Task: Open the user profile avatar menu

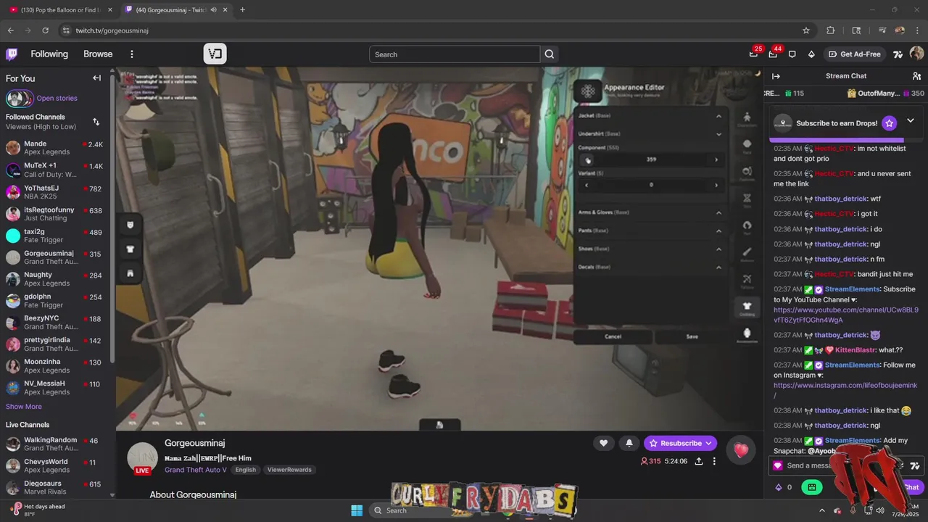Action: (916, 54)
